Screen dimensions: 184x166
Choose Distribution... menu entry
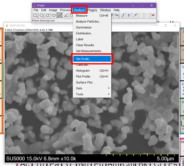[x=92, y=33]
